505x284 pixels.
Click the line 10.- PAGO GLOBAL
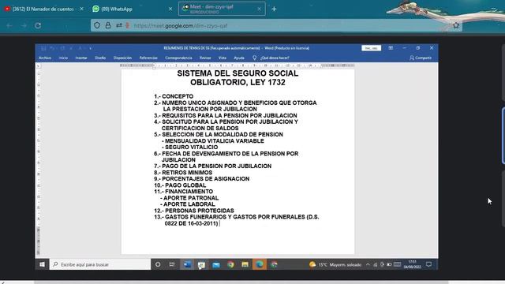pyautogui.click(x=180, y=185)
